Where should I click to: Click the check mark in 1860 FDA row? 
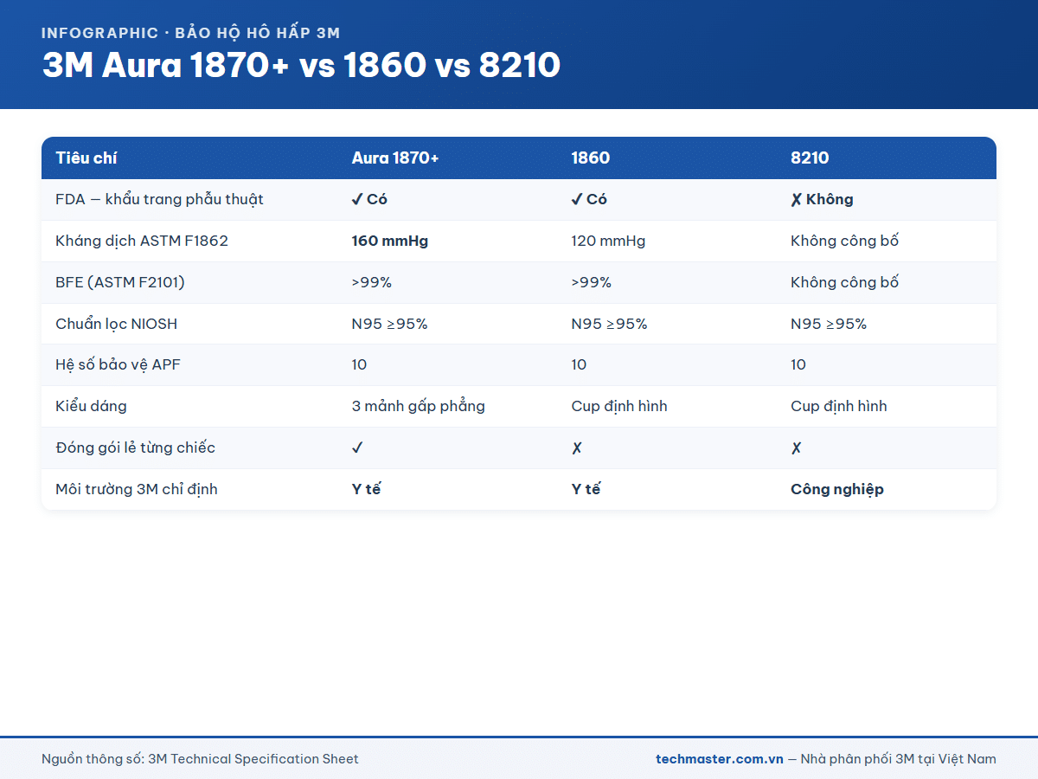[577, 199]
